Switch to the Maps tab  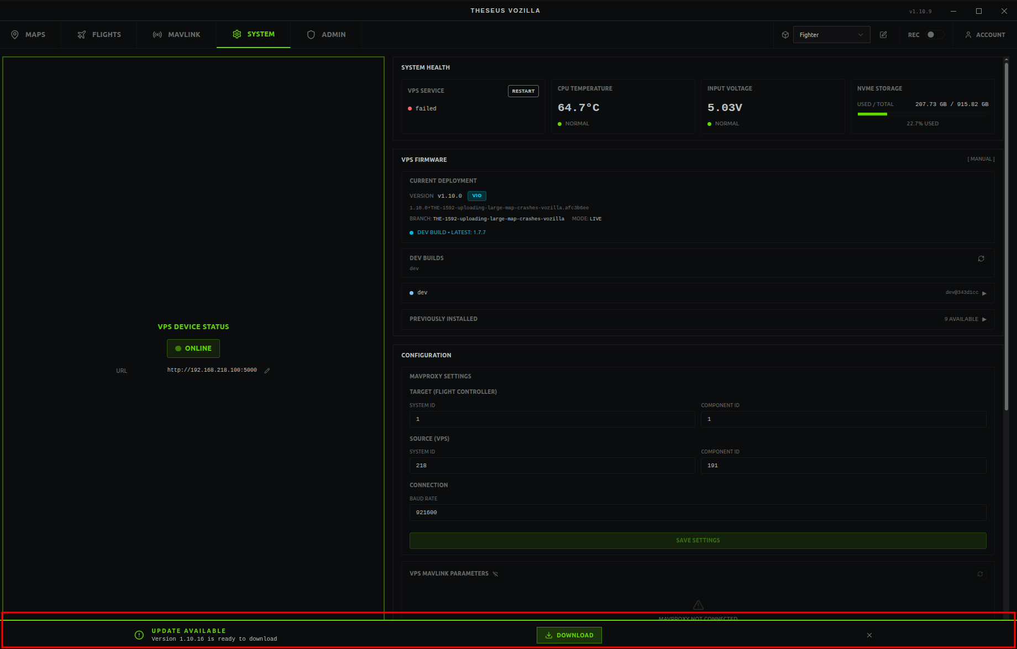(x=28, y=35)
